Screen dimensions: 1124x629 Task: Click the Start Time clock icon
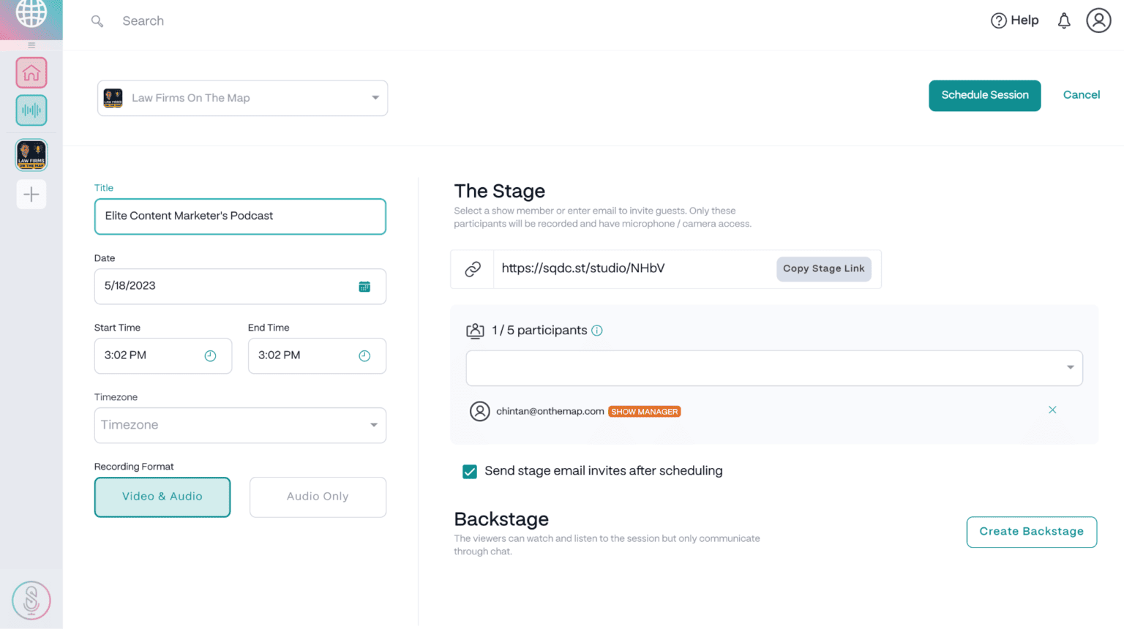[210, 356]
